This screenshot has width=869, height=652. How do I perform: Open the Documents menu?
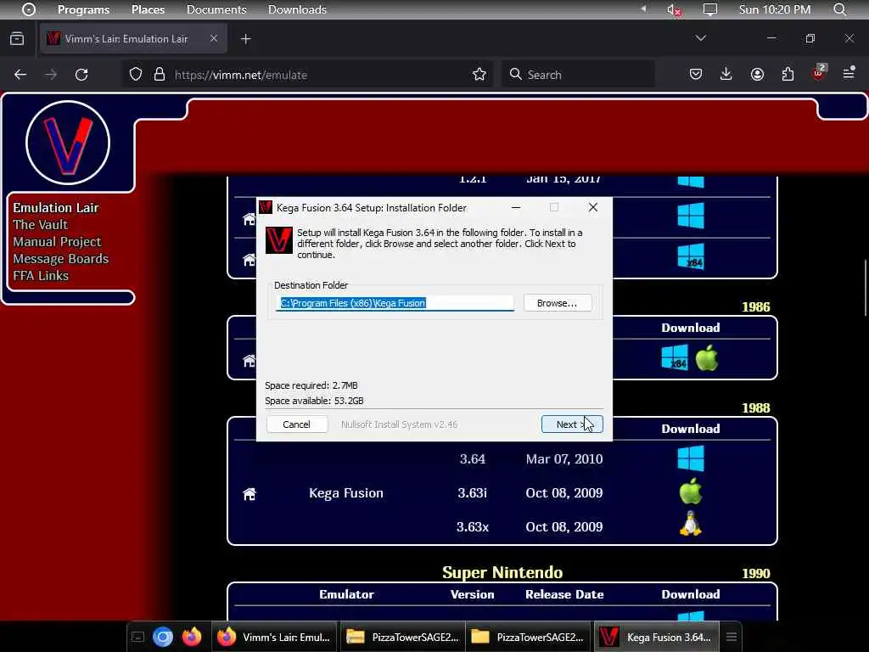point(216,9)
